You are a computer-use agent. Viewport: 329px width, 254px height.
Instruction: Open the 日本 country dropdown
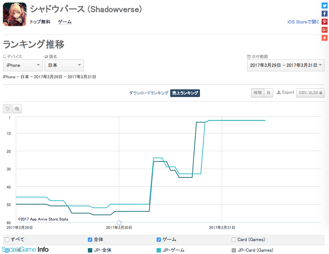64,65
